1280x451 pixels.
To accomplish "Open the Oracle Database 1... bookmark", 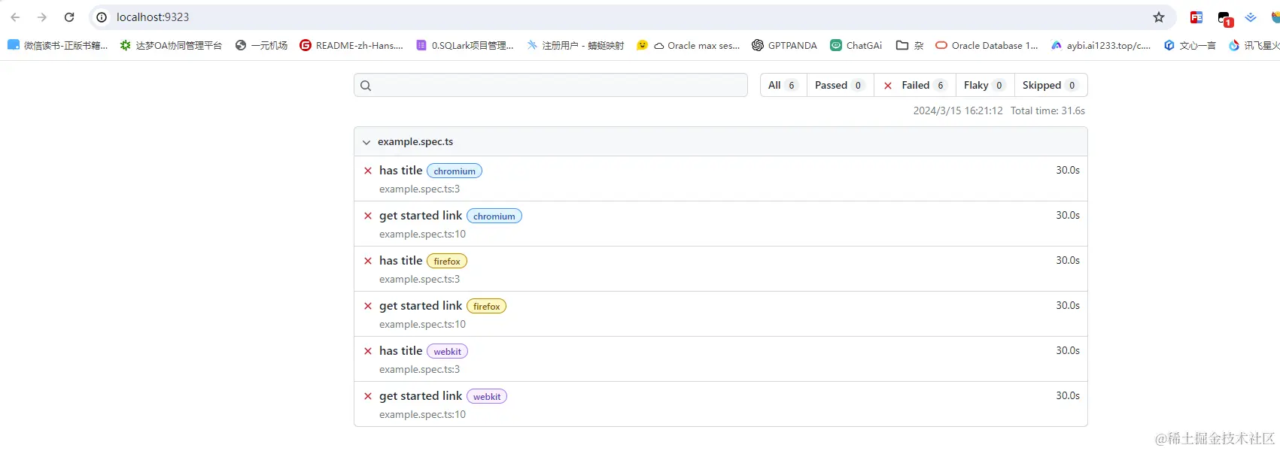I will [987, 45].
